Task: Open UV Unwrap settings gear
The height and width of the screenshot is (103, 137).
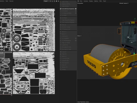Action: (x=76, y=11)
